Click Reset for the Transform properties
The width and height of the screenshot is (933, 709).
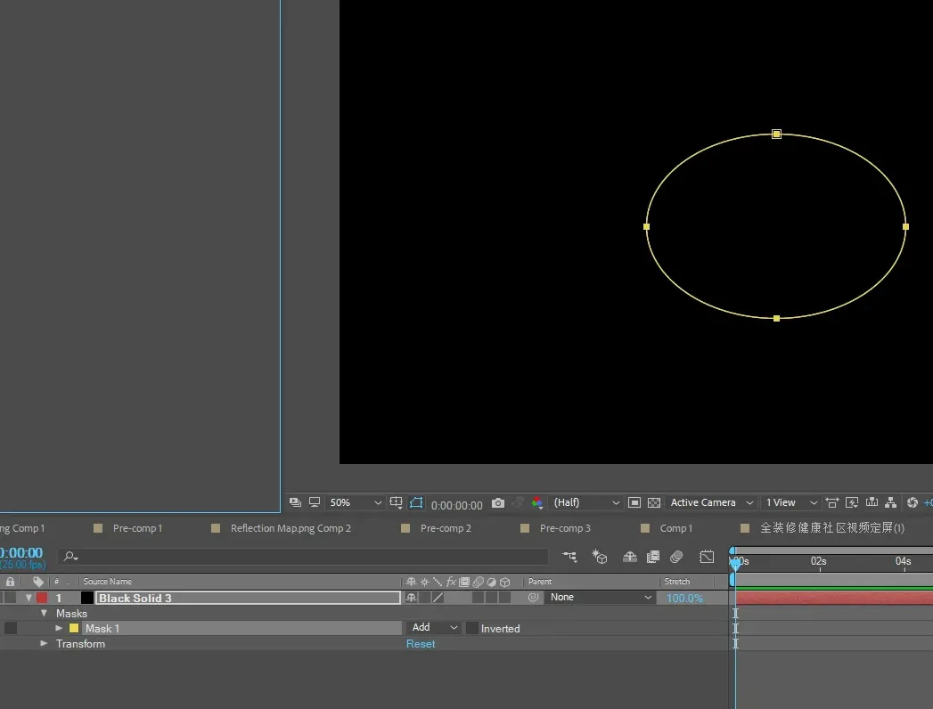[421, 644]
